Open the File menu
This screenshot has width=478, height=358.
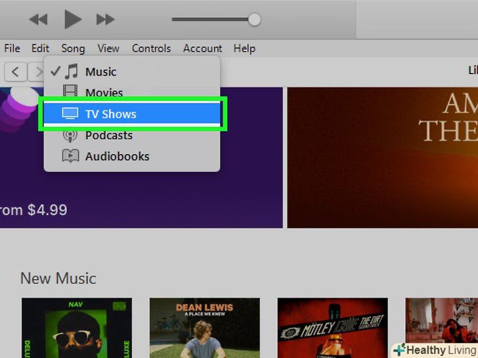12,49
